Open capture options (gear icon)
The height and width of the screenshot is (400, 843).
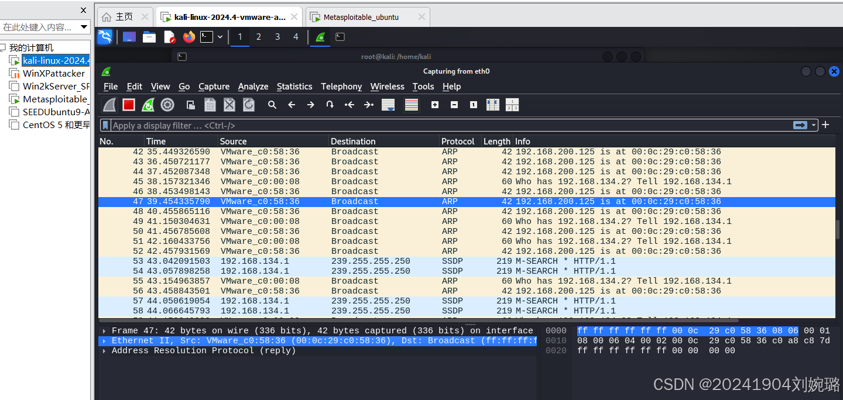[x=167, y=105]
